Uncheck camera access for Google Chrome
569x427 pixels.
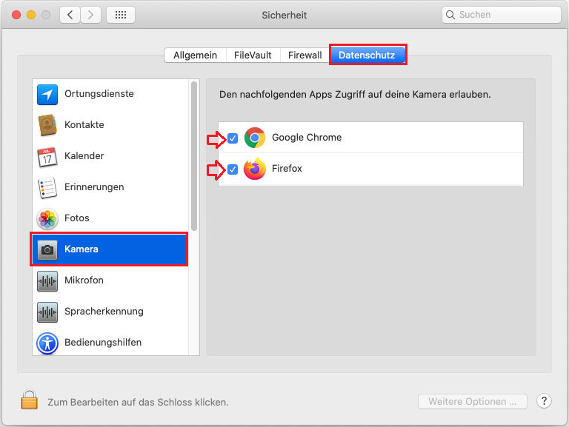click(x=233, y=138)
